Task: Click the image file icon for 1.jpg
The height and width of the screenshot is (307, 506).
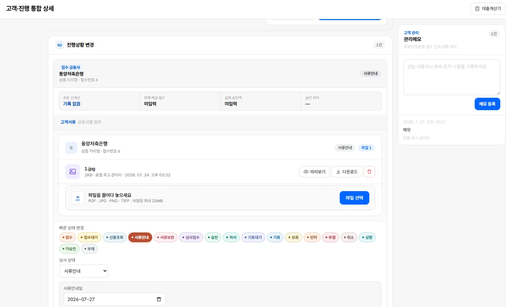Action: (x=73, y=172)
